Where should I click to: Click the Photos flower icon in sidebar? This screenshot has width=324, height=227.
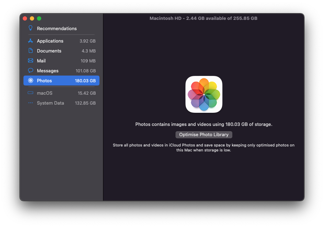pyautogui.click(x=31, y=81)
